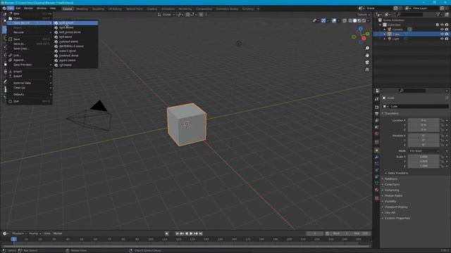451x253 pixels.
Task: Select the Camera object in outliner
Action: (397, 30)
